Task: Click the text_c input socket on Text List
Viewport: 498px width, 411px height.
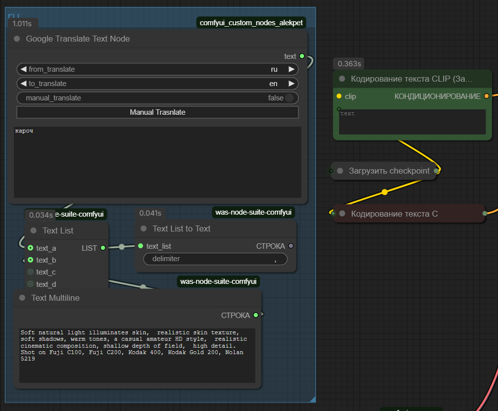Action: coord(31,272)
